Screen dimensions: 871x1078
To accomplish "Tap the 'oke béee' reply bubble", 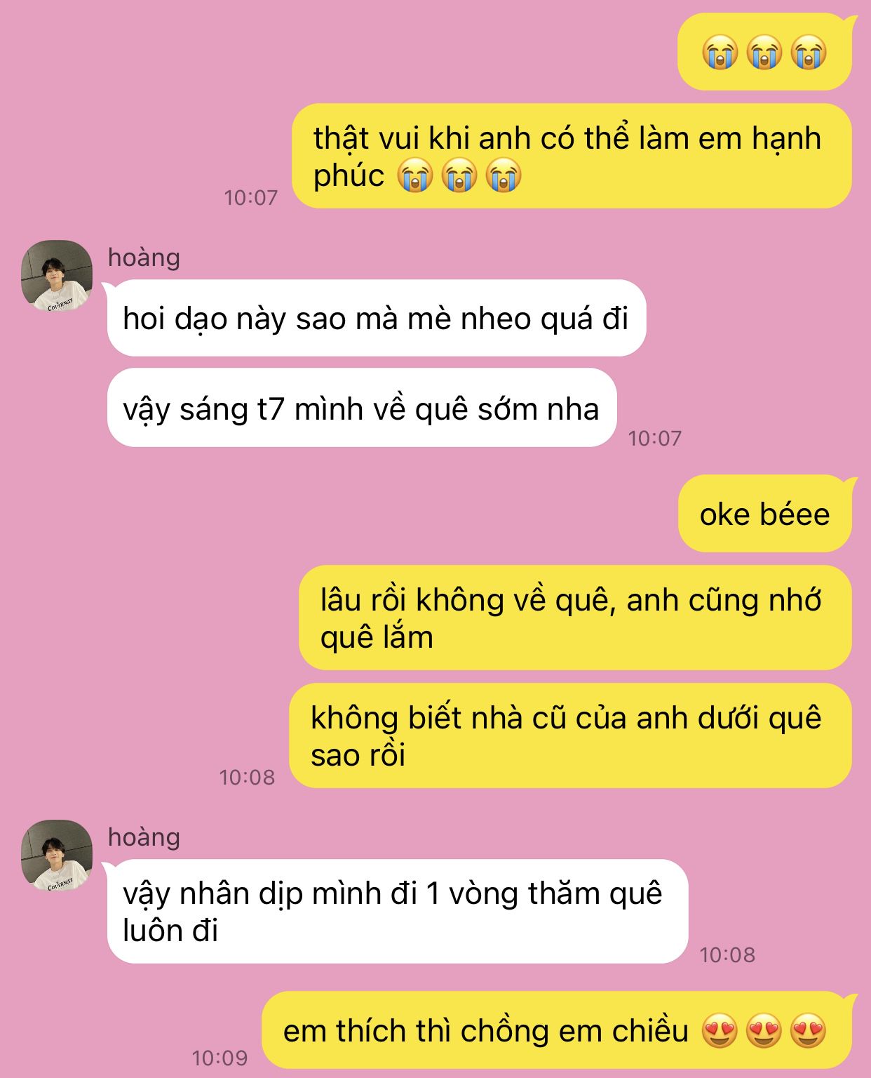I will pyautogui.click(x=765, y=514).
